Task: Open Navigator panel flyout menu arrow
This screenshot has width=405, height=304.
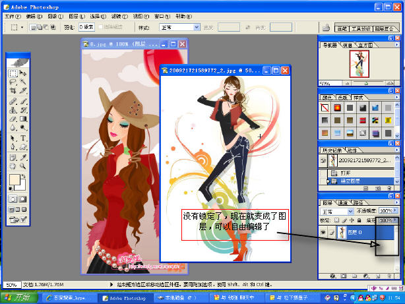Action: click(x=396, y=45)
